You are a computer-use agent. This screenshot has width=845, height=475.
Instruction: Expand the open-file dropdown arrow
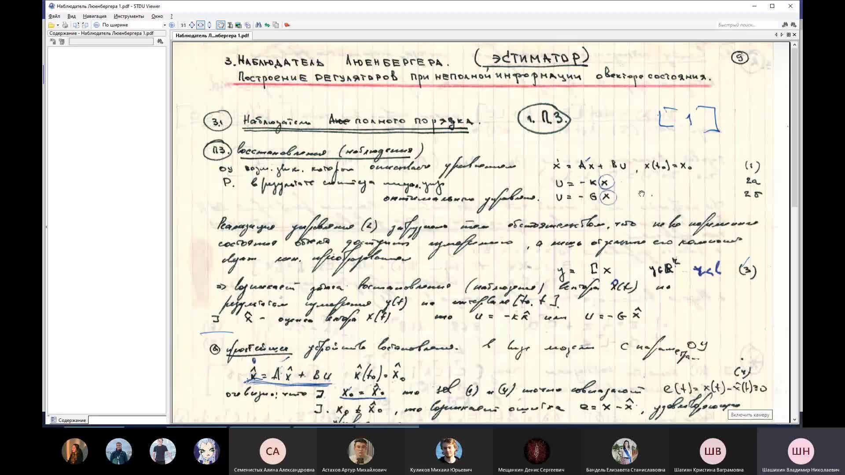pyautogui.click(x=58, y=25)
